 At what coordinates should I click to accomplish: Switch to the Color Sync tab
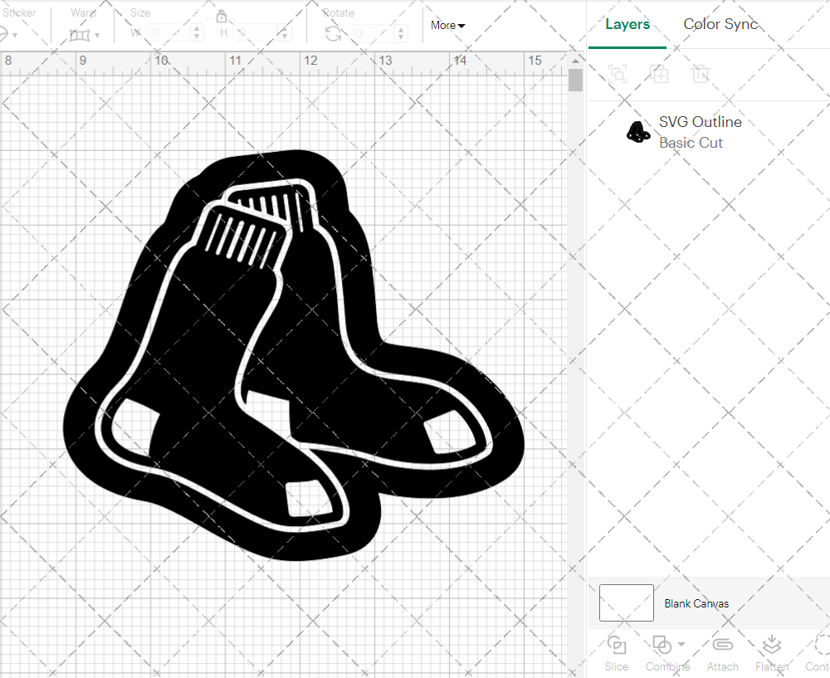coord(720,24)
